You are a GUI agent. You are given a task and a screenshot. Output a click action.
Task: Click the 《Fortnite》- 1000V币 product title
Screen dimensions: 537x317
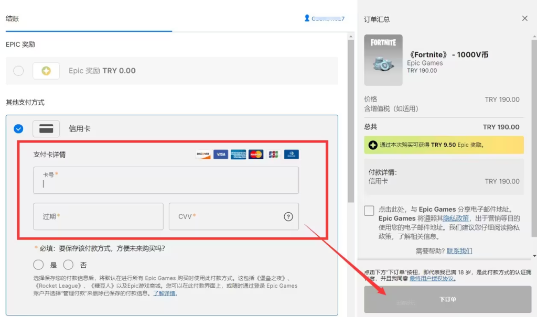click(448, 55)
